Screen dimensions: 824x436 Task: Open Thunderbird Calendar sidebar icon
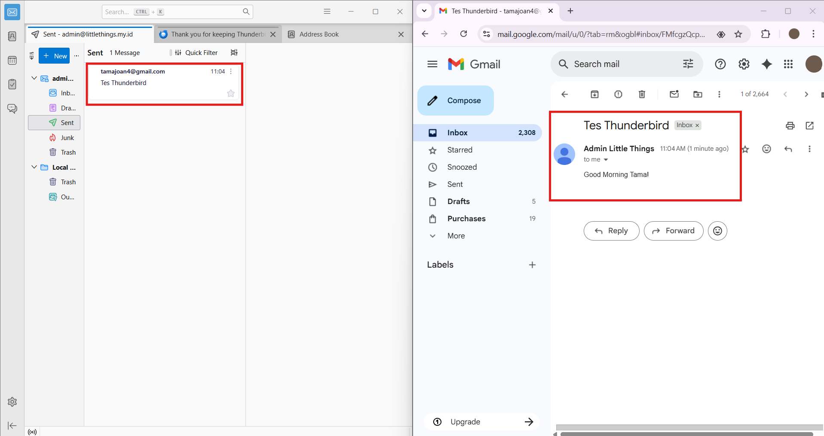12,61
